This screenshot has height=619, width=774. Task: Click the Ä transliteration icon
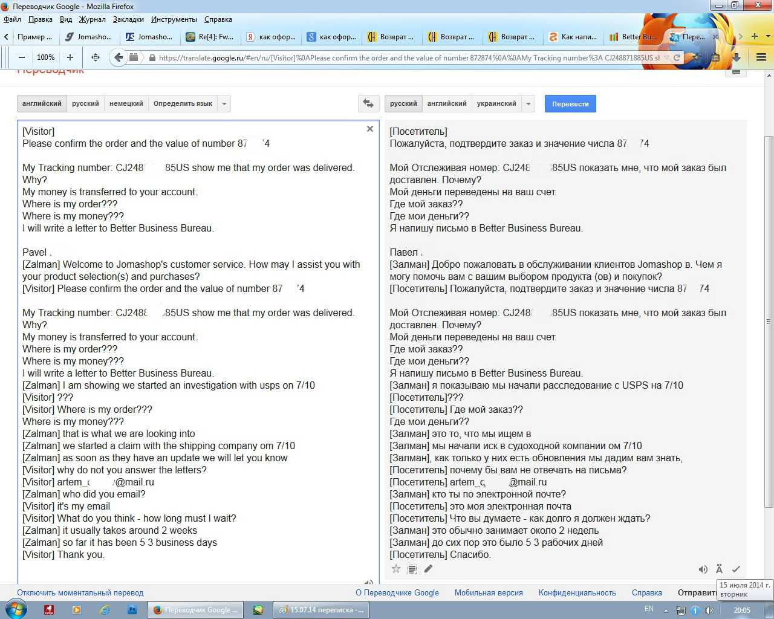click(719, 569)
